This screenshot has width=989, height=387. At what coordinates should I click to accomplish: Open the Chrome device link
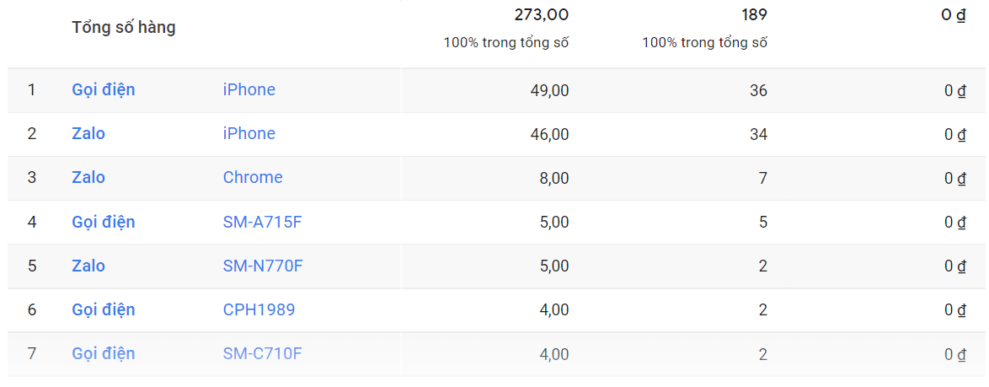[x=253, y=177]
